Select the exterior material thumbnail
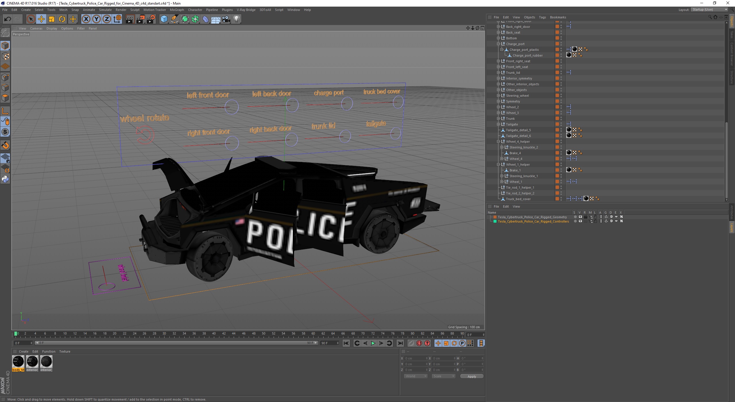 point(32,362)
